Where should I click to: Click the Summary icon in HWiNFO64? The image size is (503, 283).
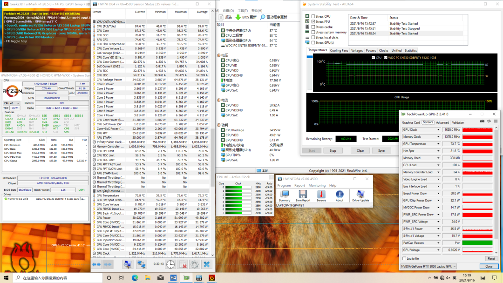[284, 195]
